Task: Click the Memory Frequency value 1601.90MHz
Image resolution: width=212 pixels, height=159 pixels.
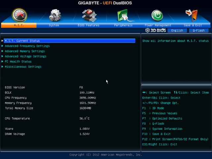Action: point(88,103)
